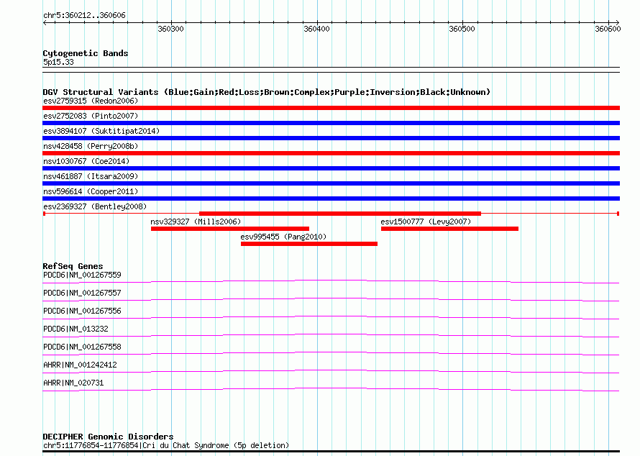Image resolution: width=640 pixels, height=456 pixels.
Task: Select the 5p15.33 band label
Action: (x=58, y=62)
